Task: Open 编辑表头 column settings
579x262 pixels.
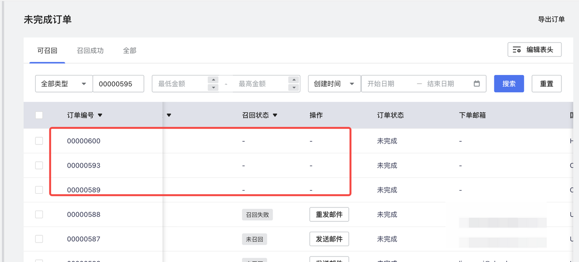Action: [534, 50]
